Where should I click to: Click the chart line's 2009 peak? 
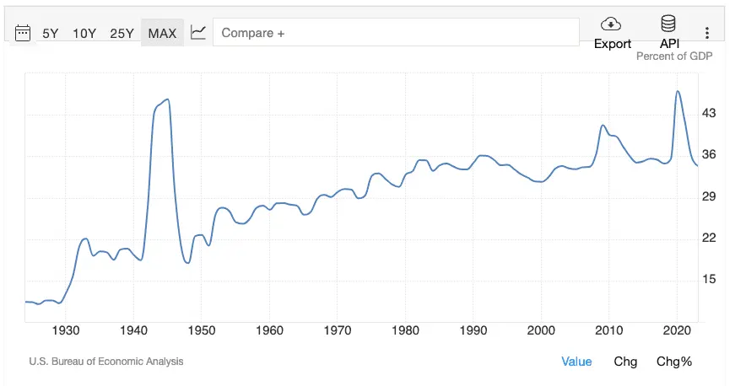pyautogui.click(x=603, y=126)
